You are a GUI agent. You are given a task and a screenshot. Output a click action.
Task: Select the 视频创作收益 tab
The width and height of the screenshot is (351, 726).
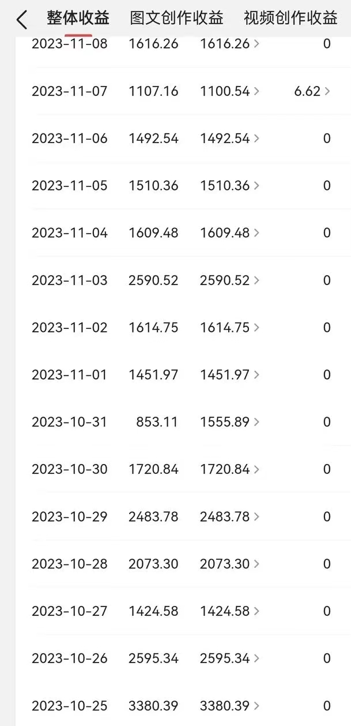click(290, 18)
